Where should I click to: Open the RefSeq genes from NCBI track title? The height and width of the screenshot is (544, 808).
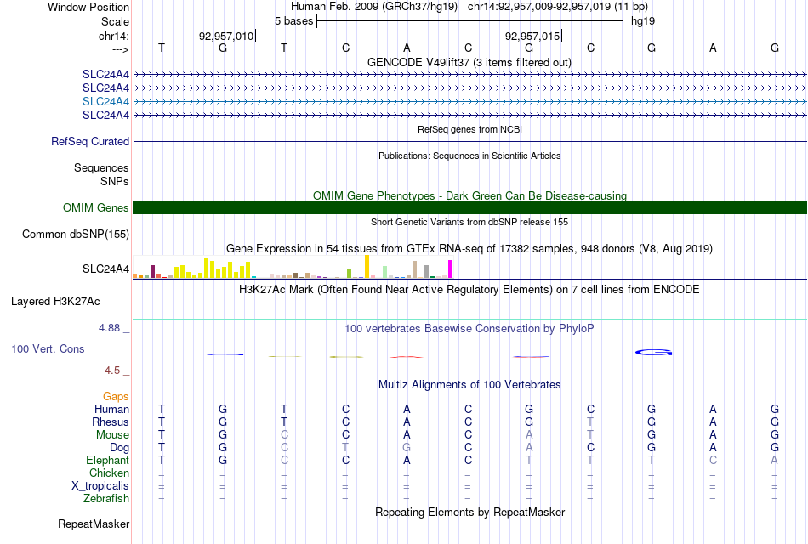pos(469,129)
